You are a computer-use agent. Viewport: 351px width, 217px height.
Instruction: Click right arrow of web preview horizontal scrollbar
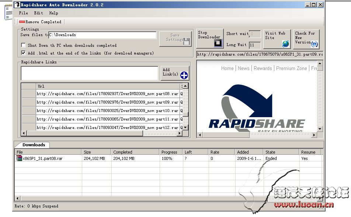coord(314,135)
